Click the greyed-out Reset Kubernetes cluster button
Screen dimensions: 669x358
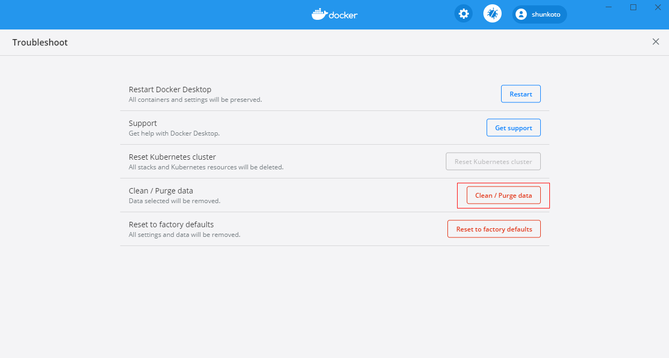493,162
